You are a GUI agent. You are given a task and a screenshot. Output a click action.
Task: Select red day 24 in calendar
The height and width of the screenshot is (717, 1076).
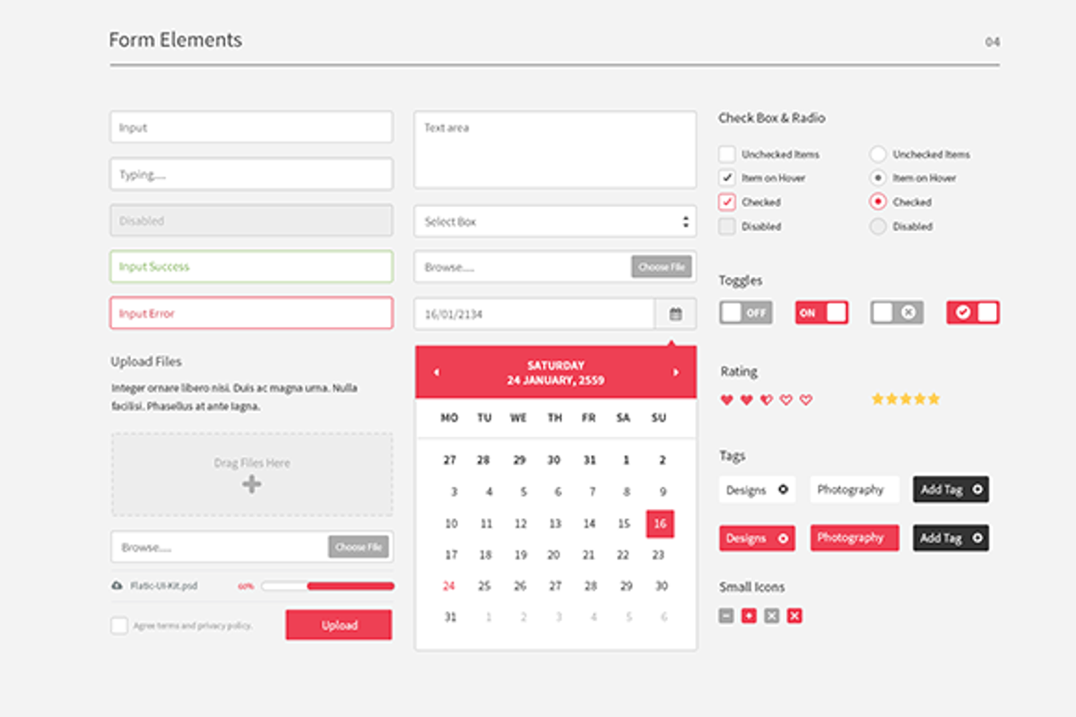point(449,586)
